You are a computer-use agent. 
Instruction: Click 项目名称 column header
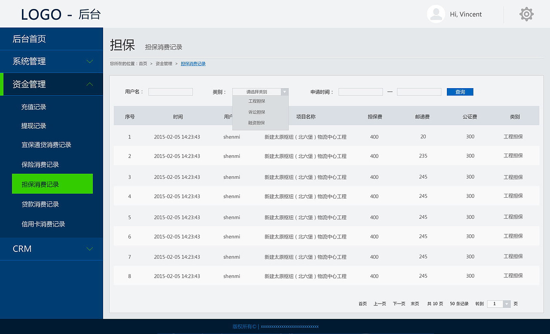coord(306,117)
